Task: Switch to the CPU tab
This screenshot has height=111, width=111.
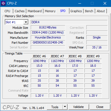Action: coord(7,11)
